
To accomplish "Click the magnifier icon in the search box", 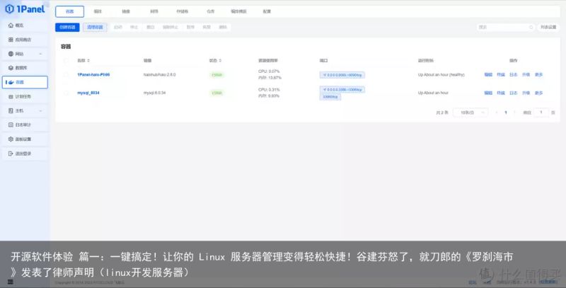I will 531,27.
